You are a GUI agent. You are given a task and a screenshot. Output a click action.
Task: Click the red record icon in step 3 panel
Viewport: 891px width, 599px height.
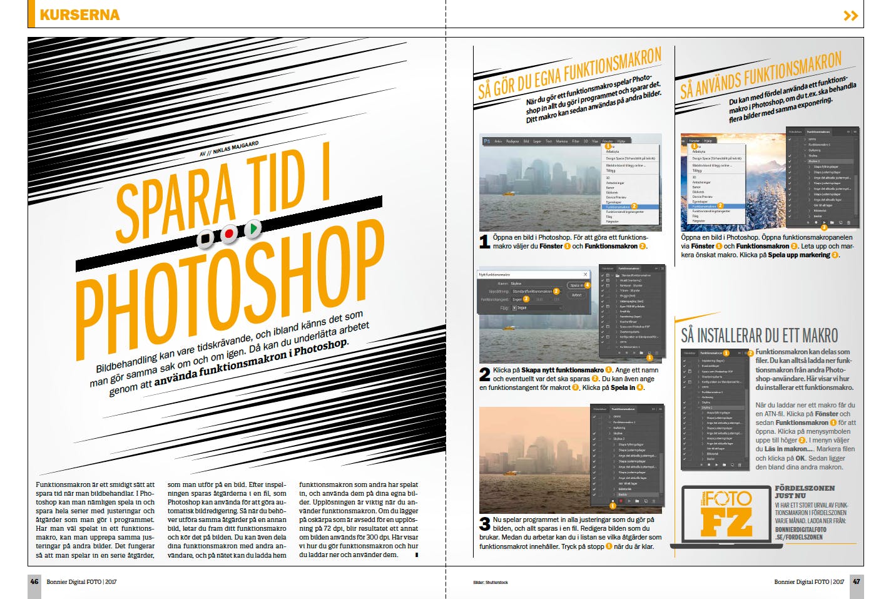621,501
